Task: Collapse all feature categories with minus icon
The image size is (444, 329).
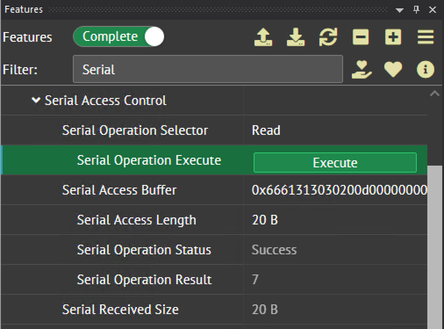Action: tap(361, 37)
